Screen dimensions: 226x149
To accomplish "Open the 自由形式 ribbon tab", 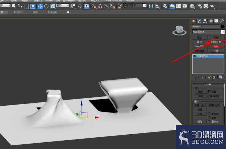I will 18,12.
